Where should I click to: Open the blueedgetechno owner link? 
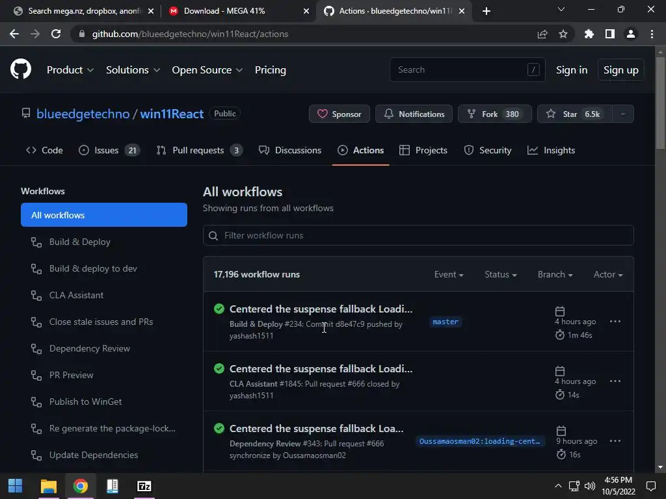coord(83,114)
